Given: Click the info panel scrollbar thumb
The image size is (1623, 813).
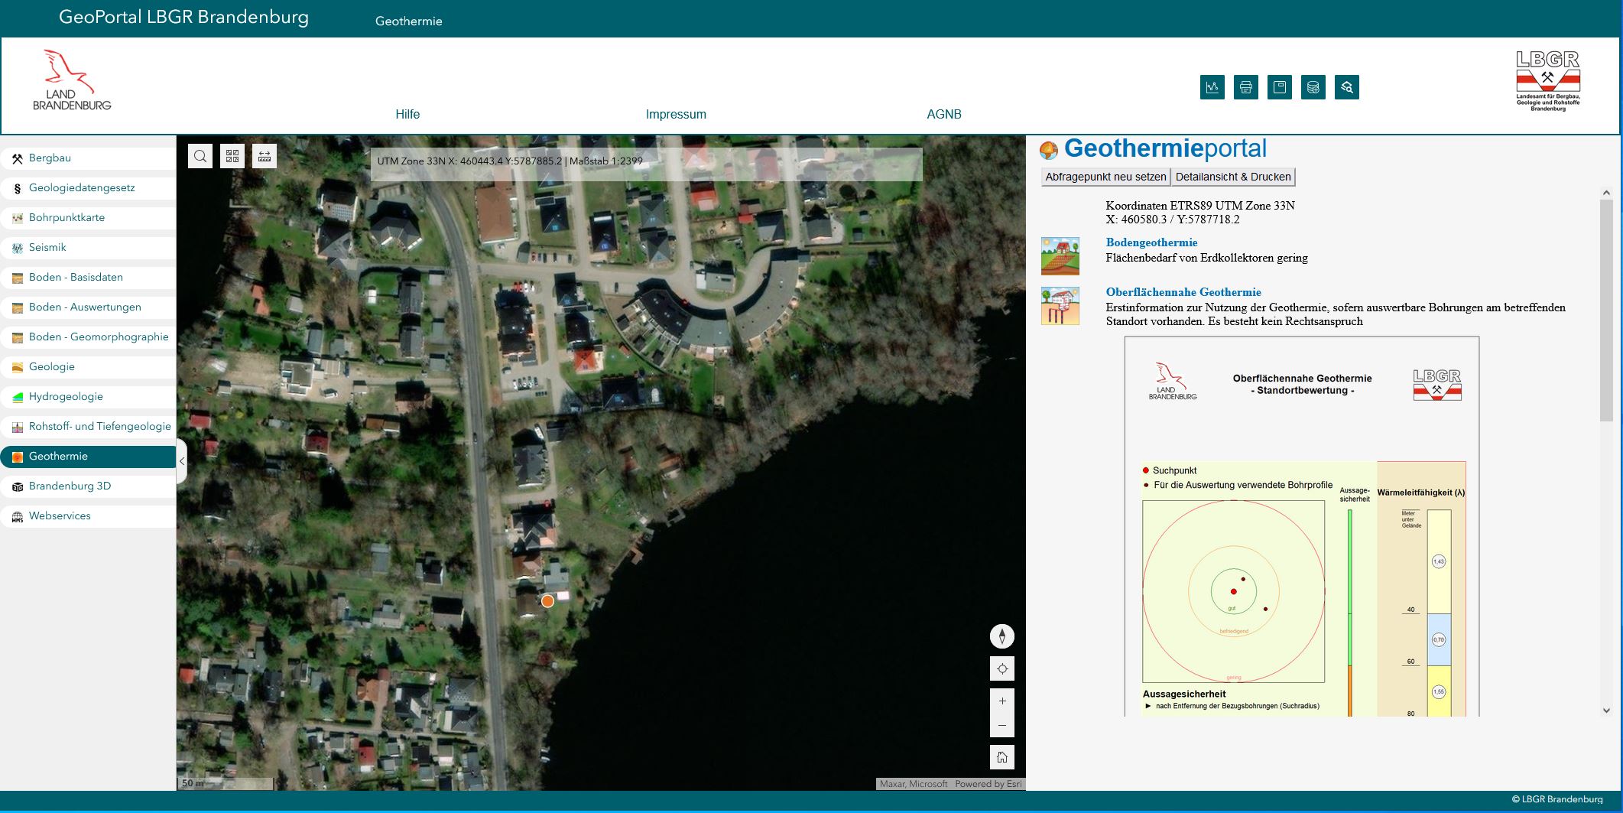Looking at the screenshot, I should (1606, 311).
